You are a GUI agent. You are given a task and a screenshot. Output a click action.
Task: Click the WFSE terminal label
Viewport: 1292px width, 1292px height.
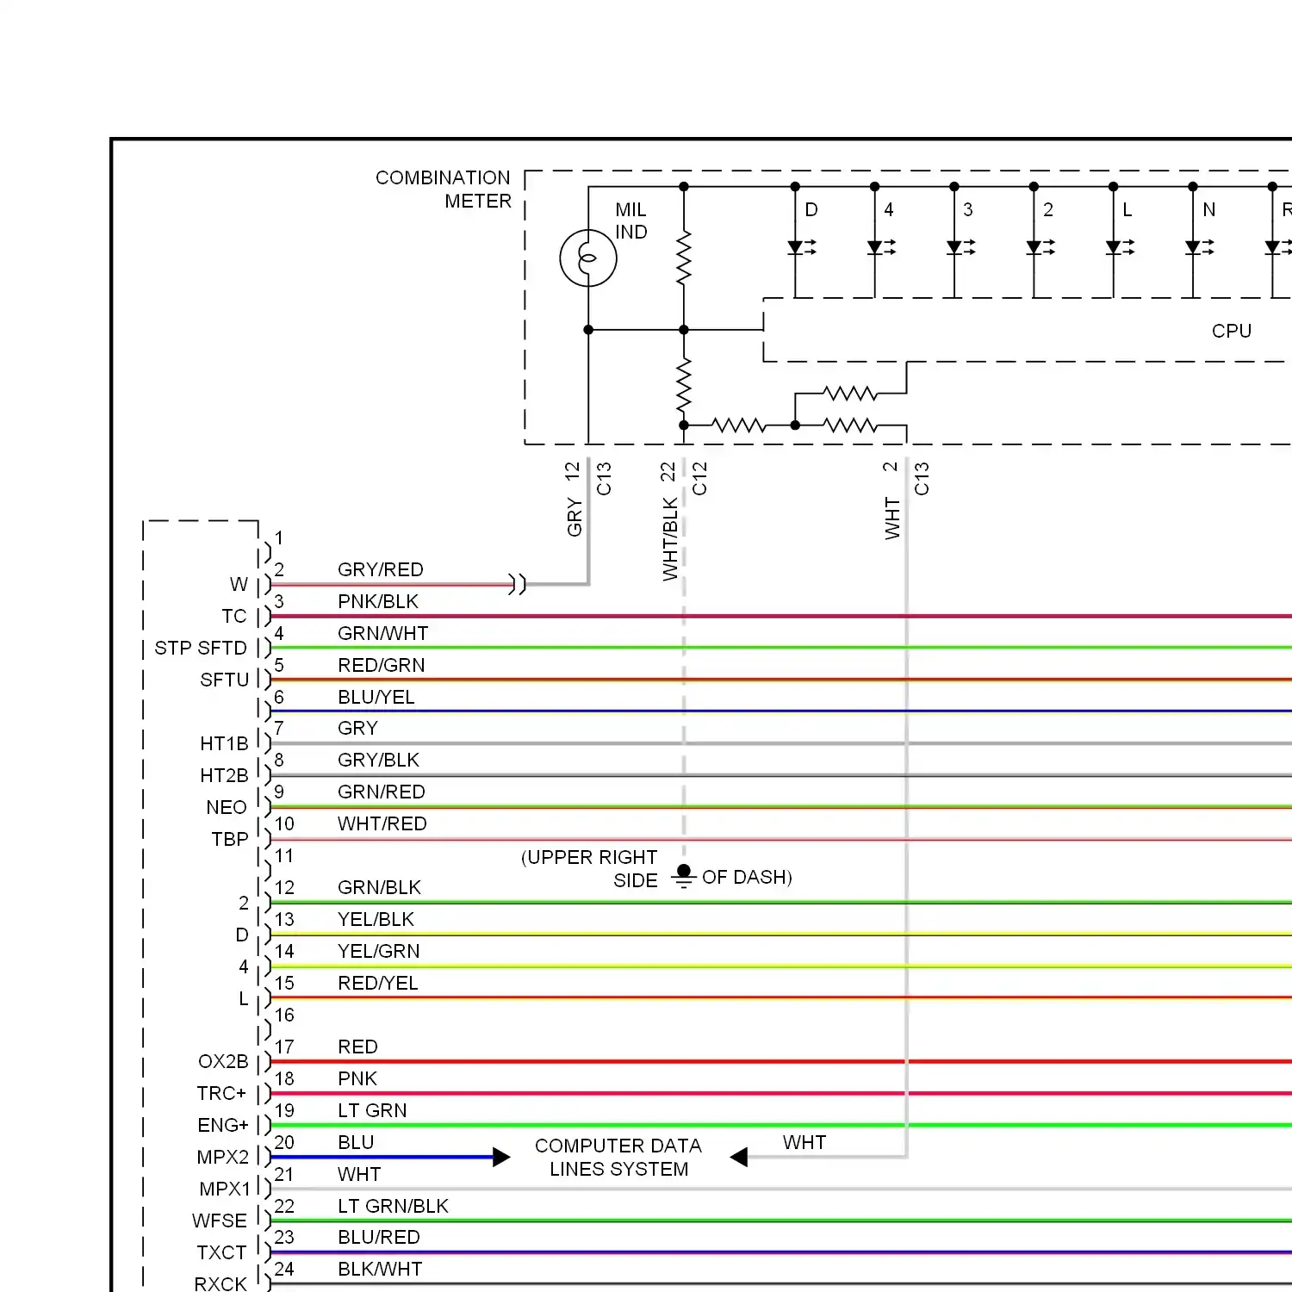click(x=220, y=1221)
